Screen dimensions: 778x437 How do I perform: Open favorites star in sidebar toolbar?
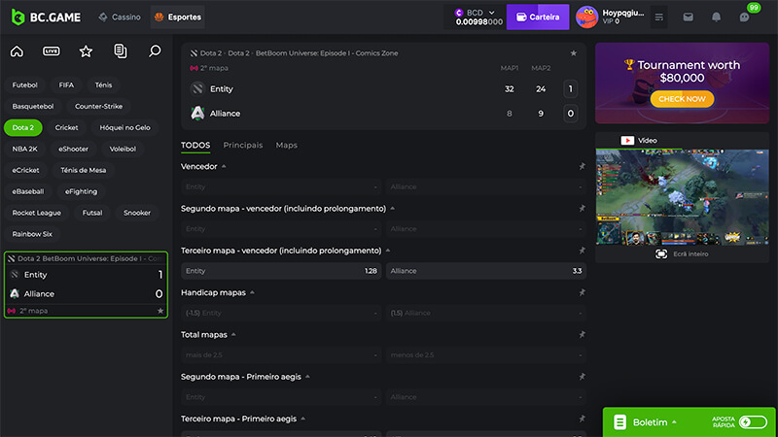tap(86, 51)
